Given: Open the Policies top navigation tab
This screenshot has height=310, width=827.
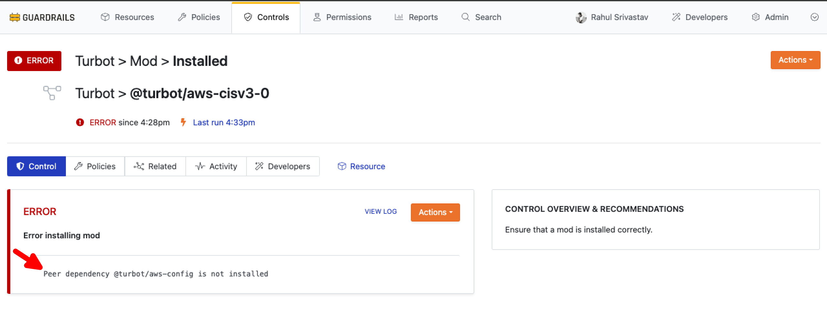Looking at the screenshot, I should click(199, 17).
